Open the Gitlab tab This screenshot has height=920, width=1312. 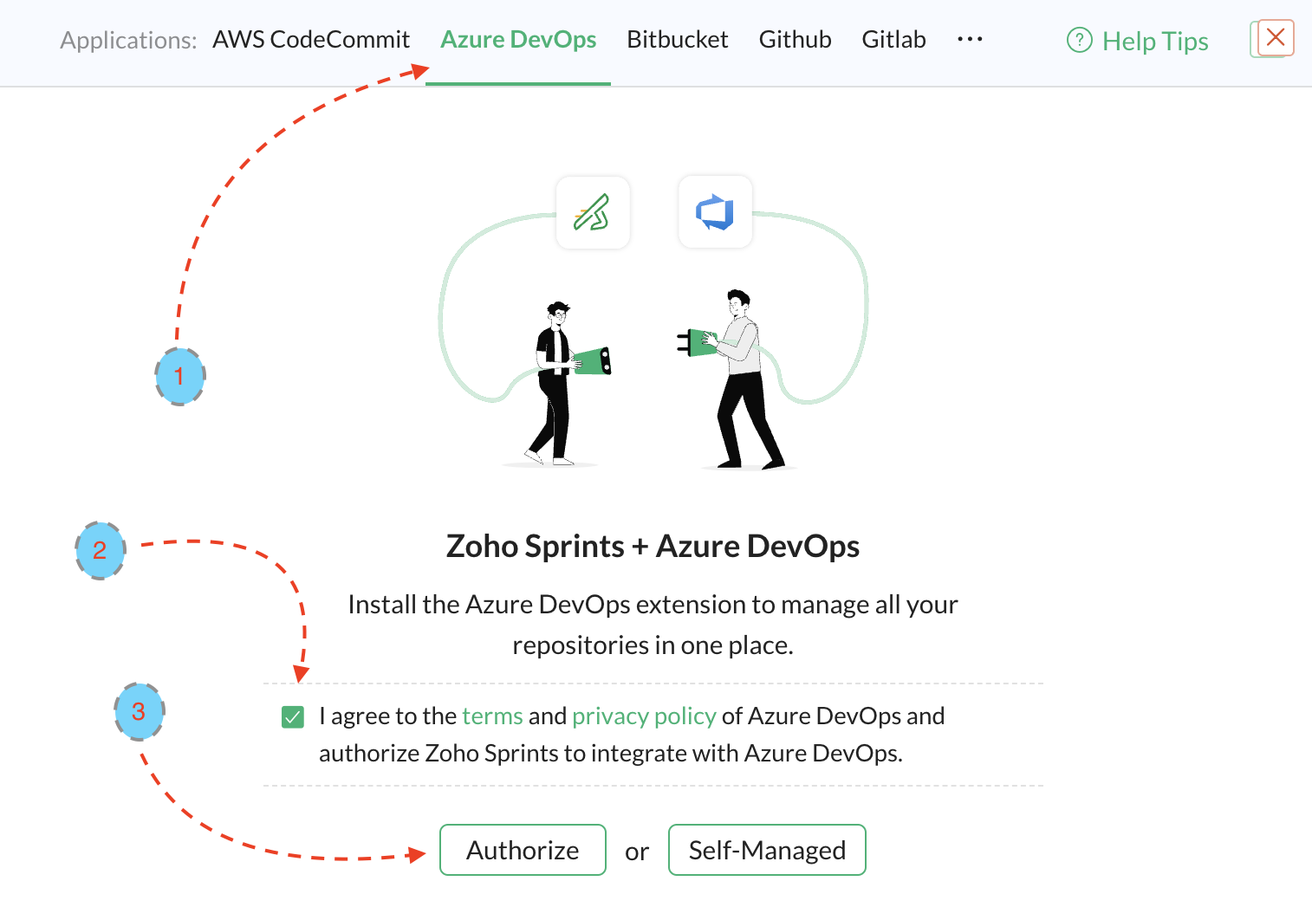pos(893,40)
